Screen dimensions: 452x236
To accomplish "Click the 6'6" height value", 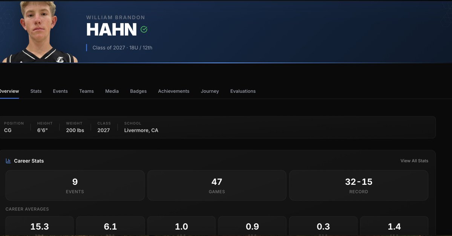I will (42, 130).
